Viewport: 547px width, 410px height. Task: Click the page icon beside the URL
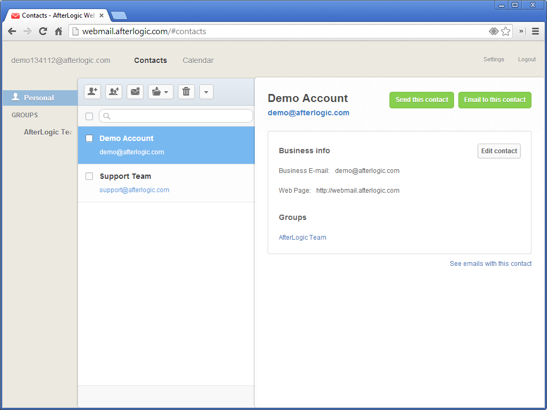(x=75, y=31)
